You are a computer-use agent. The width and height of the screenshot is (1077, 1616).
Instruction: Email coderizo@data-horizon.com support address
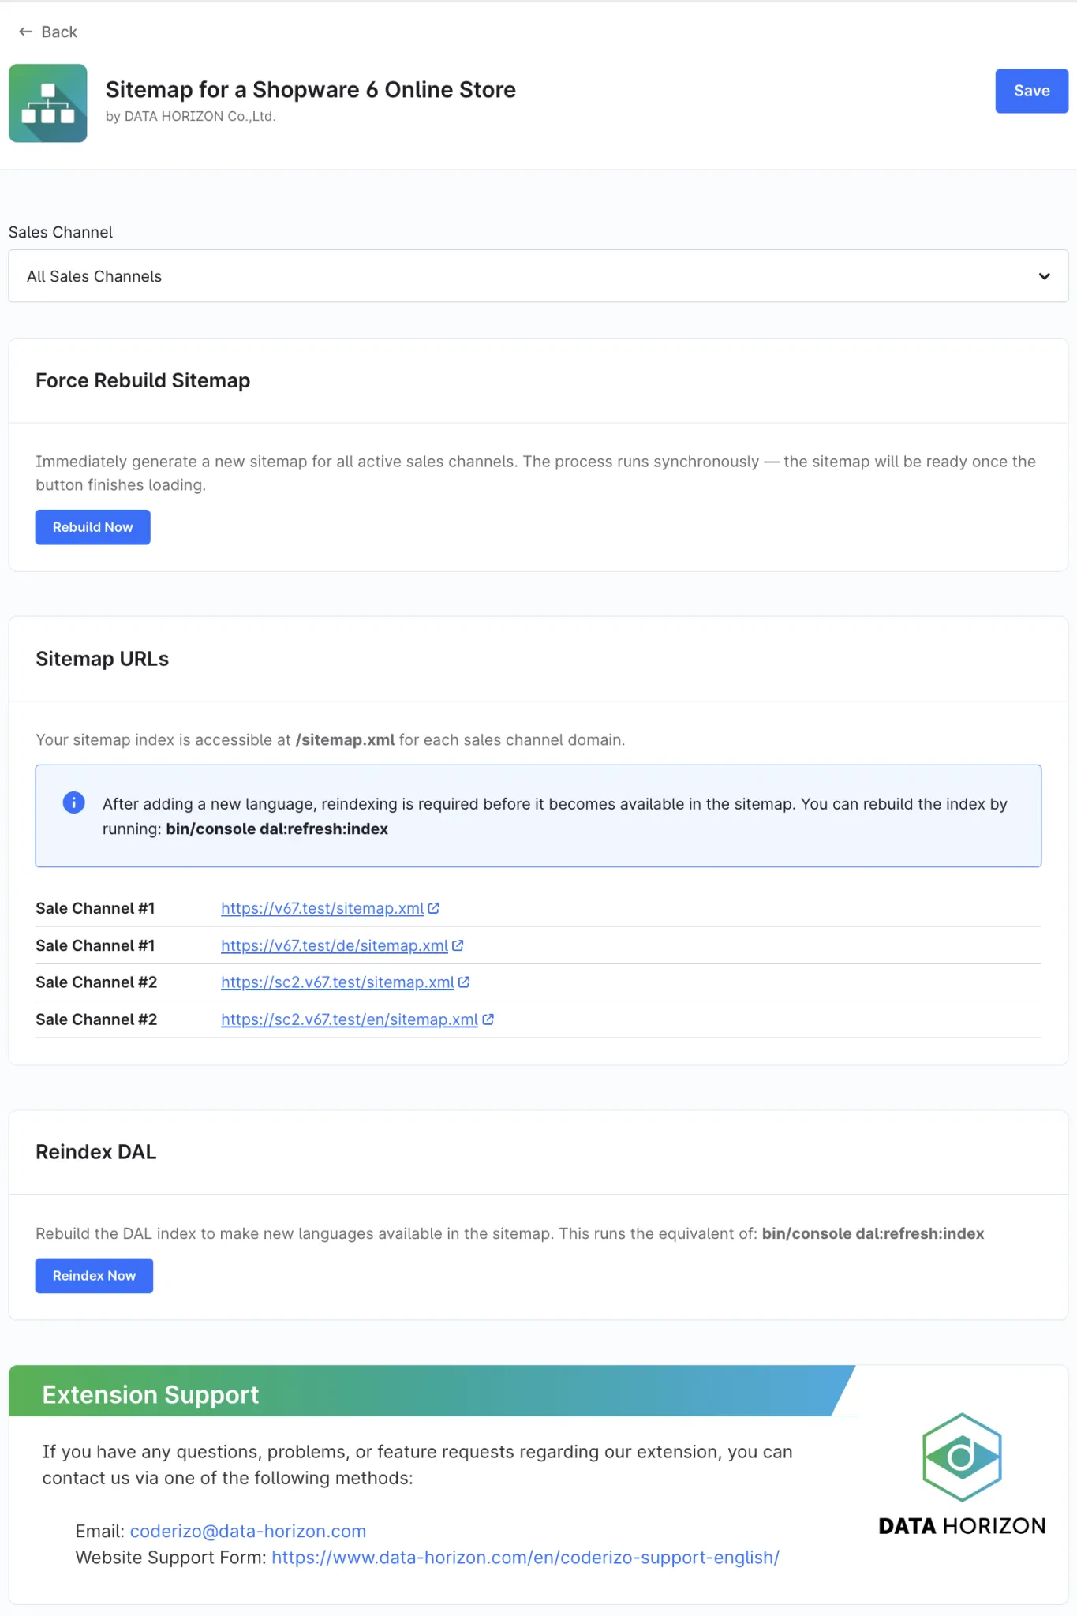248,1531
